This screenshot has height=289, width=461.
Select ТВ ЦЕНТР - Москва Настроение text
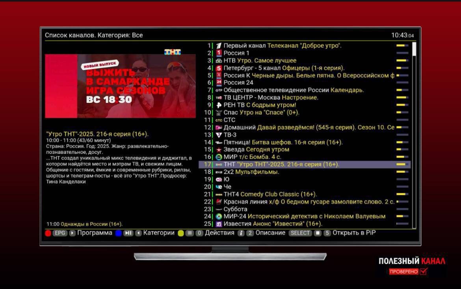point(271,98)
